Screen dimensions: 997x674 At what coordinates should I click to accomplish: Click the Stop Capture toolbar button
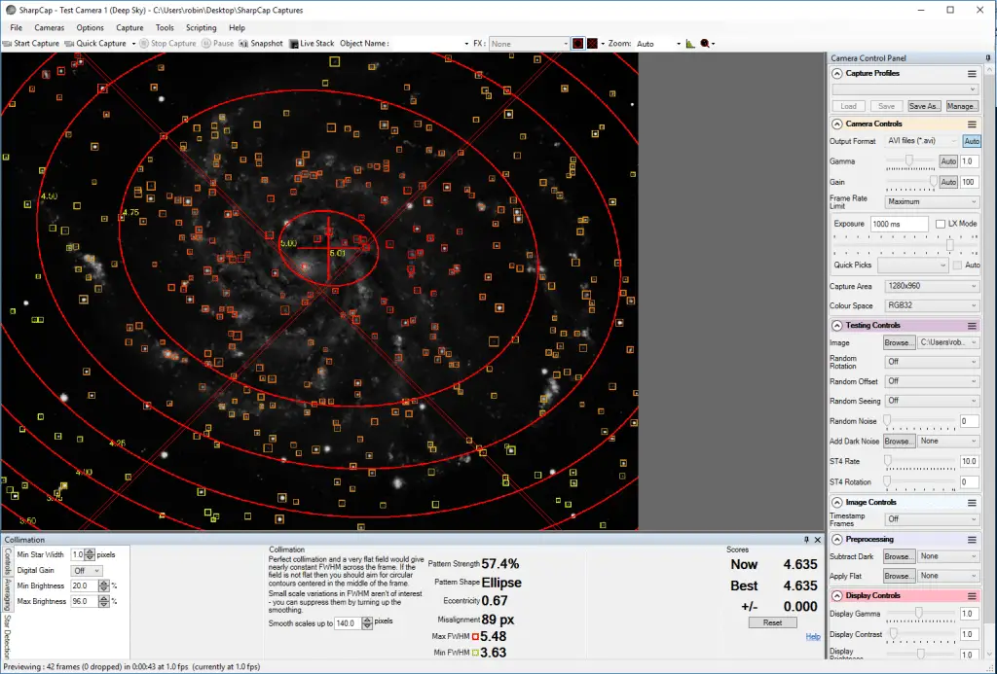click(x=167, y=43)
